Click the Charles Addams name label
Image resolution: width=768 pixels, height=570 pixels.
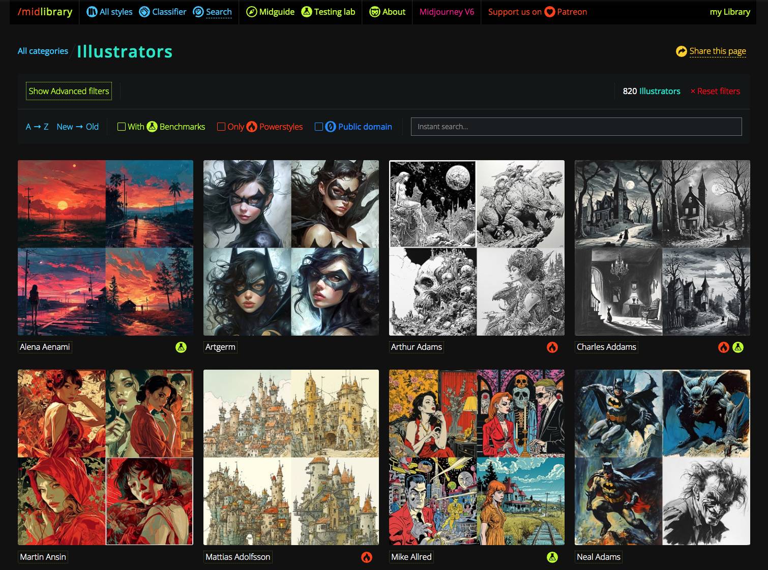tap(606, 347)
